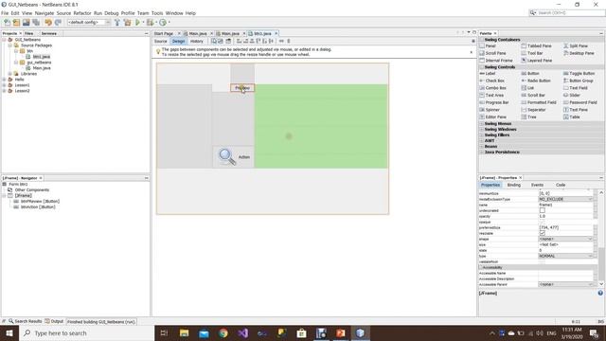Viewport: 606px width, 341px height.
Task: Switch to the Services panel tab
Action: (x=48, y=34)
